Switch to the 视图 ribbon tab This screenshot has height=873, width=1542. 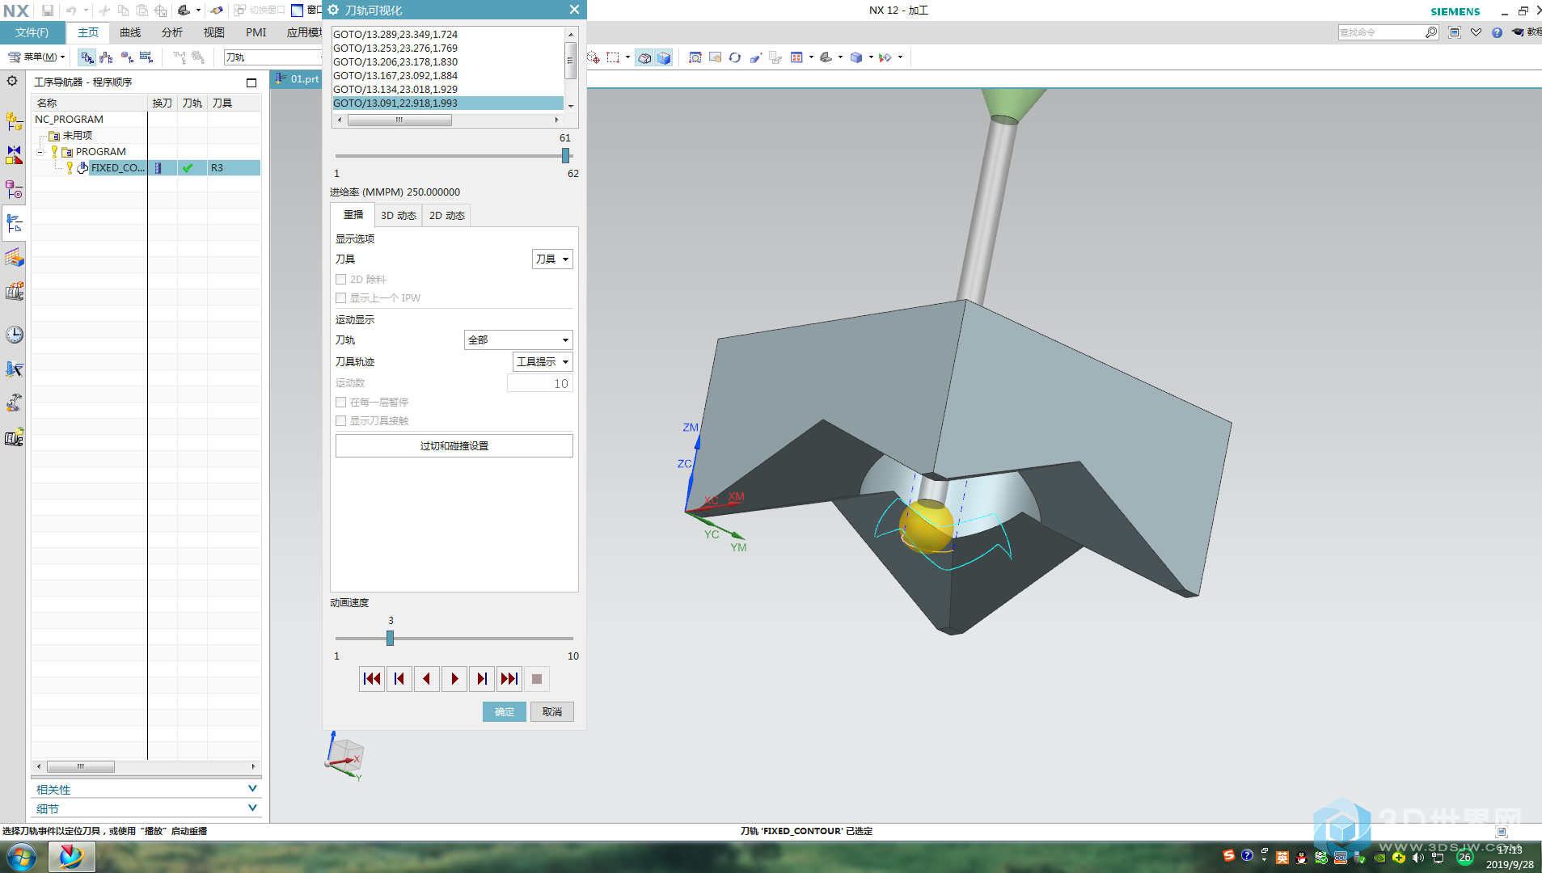pyautogui.click(x=214, y=32)
